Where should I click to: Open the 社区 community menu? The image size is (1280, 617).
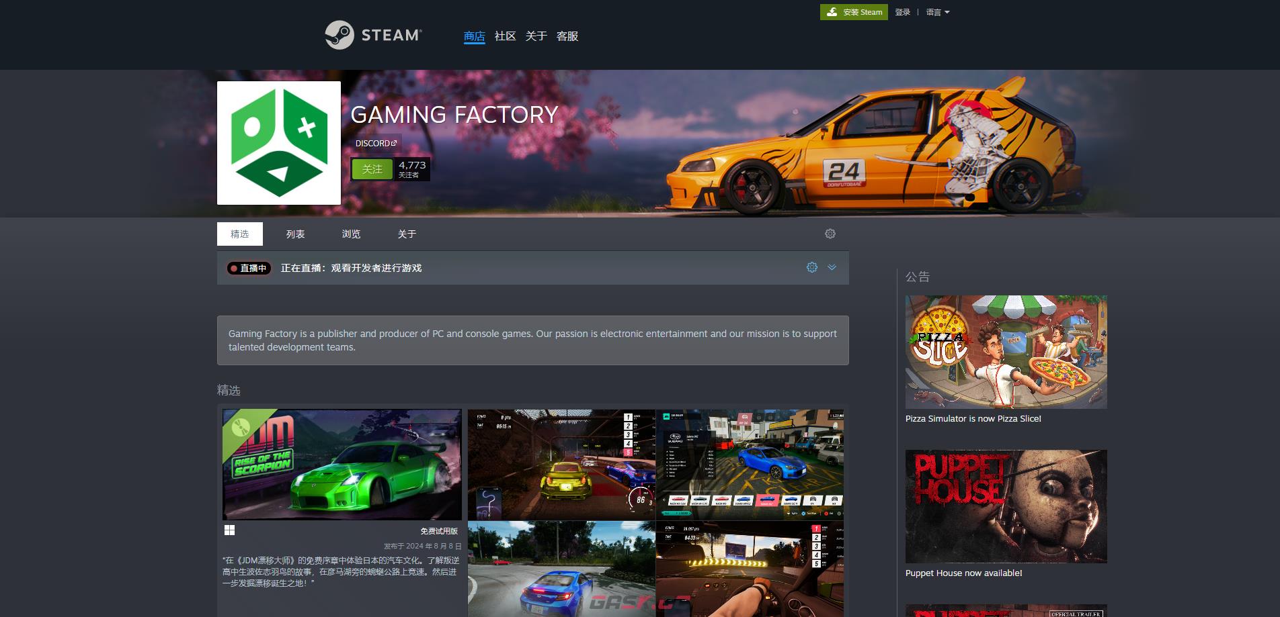click(x=505, y=36)
